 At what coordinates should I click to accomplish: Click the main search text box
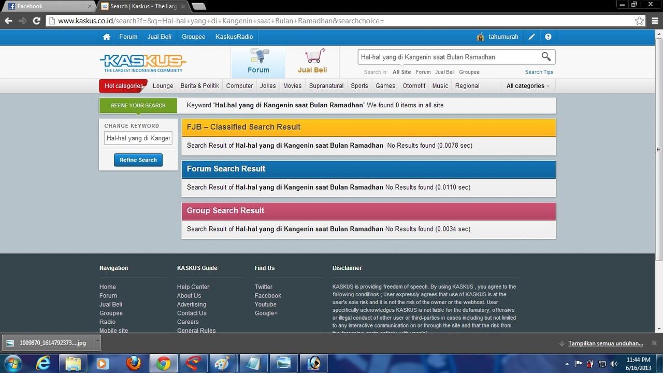click(449, 57)
